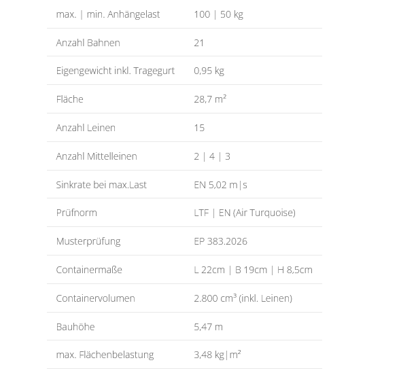Select '2.800 cm³ (inkl. Leinen)' value
The height and width of the screenshot is (369, 399).
tap(243, 298)
